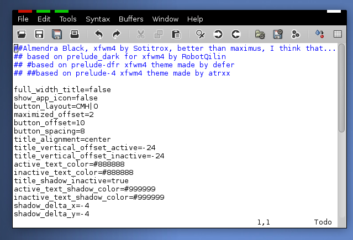
Task: Click the Find and Replace icon
Action: pyautogui.click(x=200, y=34)
